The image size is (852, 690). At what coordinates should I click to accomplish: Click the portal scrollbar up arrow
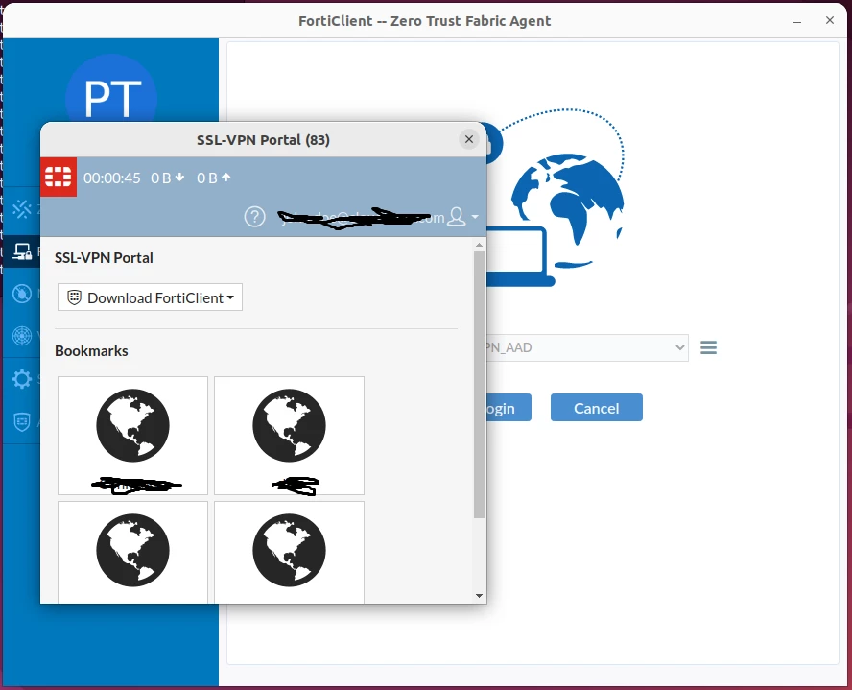pos(479,245)
